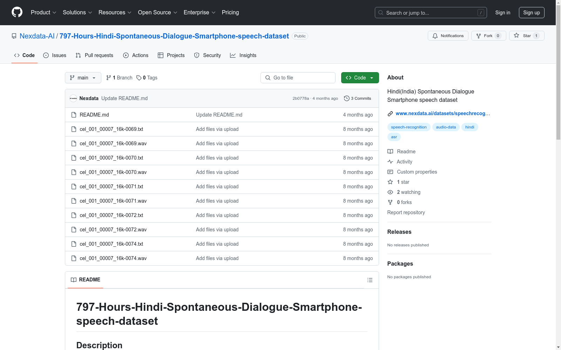This screenshot has width=561, height=350.
Task: Switch to the Insights tab
Action: tap(243, 55)
